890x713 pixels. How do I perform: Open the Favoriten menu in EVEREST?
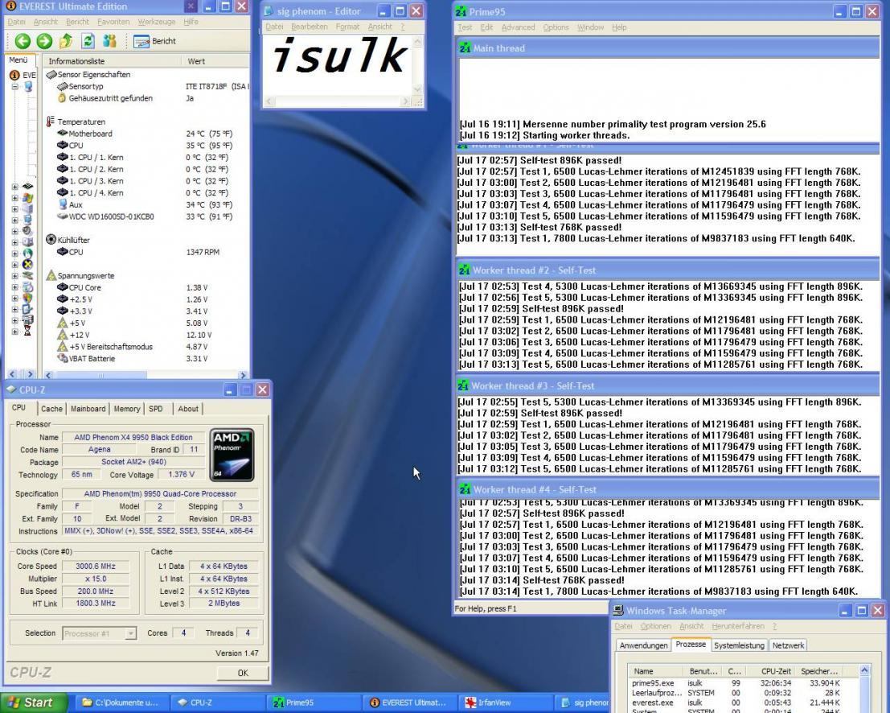(x=113, y=22)
